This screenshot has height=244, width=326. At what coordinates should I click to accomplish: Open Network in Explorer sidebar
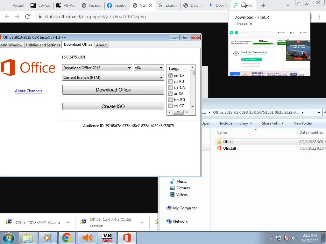[x=177, y=221]
